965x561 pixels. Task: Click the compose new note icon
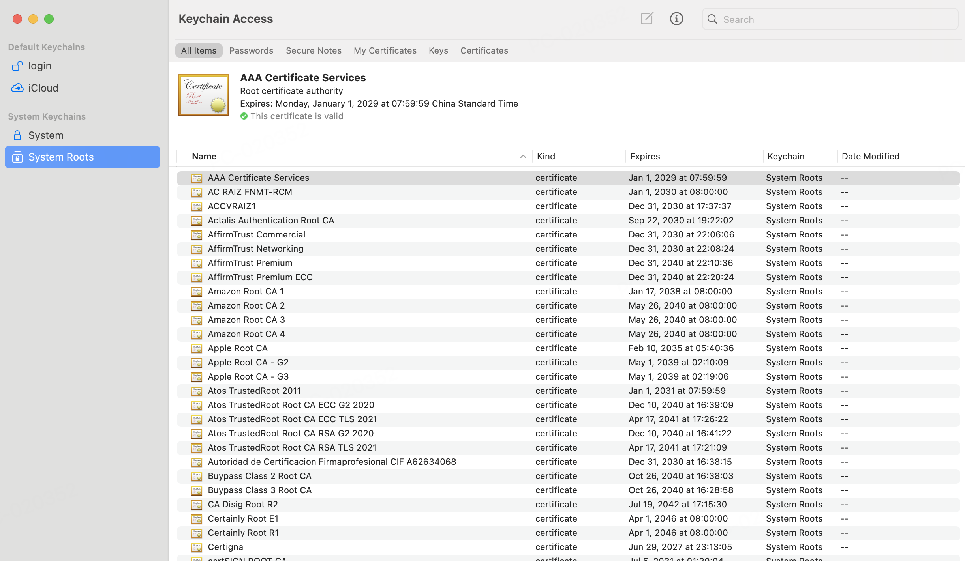(647, 19)
